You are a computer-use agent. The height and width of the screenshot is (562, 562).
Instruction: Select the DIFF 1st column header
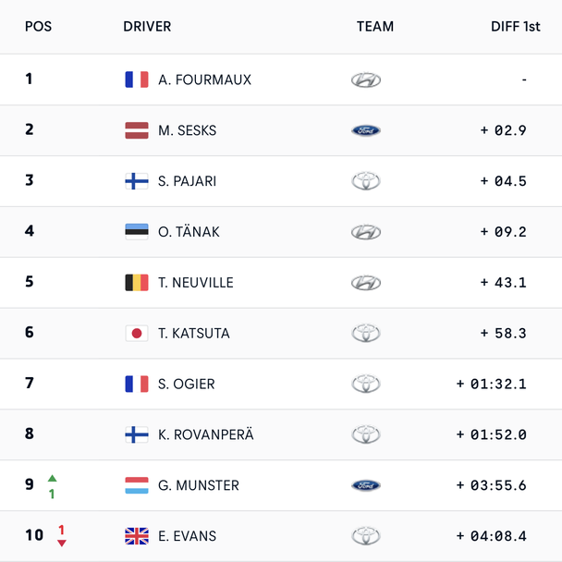tap(515, 27)
